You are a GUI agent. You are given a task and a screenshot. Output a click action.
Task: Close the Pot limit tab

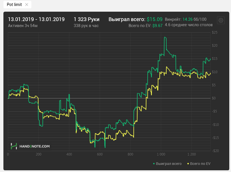coord(27,5)
